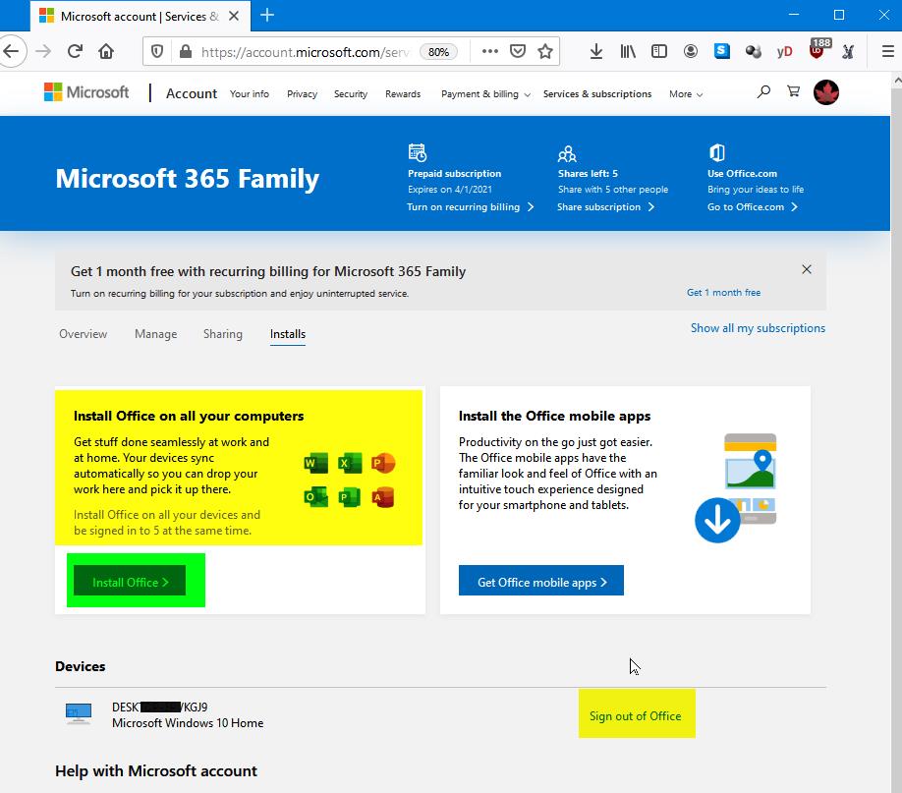Viewport: 902px width, 793px height.
Task: Click the Word app icon
Action: [x=315, y=462]
